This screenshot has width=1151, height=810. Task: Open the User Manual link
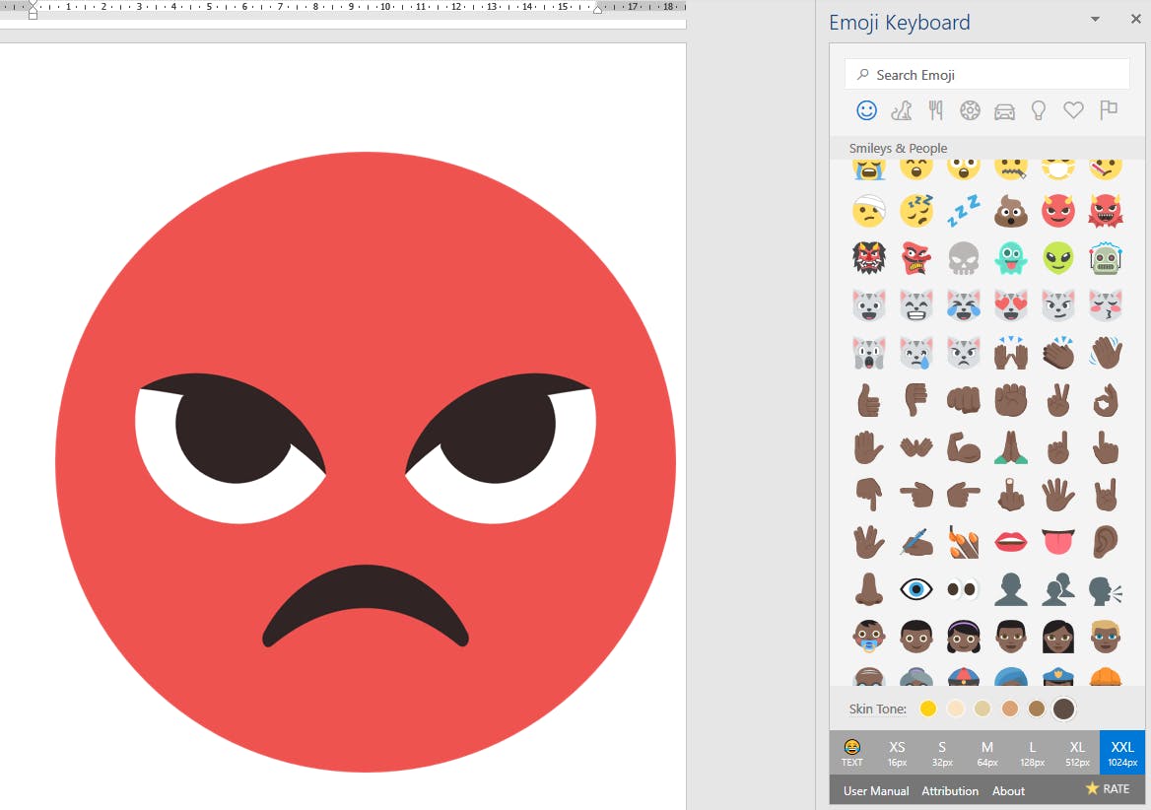(876, 791)
